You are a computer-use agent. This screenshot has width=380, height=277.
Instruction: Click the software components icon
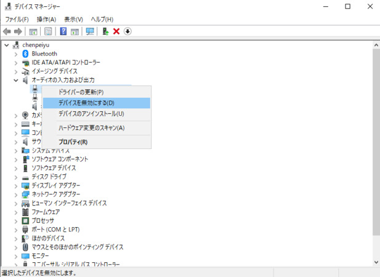coord(25,159)
